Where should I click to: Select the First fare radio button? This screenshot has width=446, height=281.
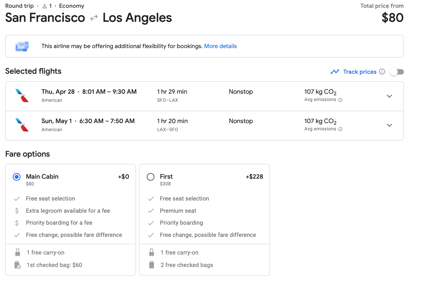pos(151,177)
